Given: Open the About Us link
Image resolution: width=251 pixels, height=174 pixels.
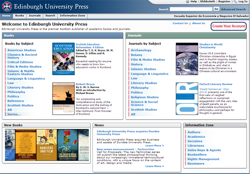Looking at the screenshot, I should [x=198, y=23].
